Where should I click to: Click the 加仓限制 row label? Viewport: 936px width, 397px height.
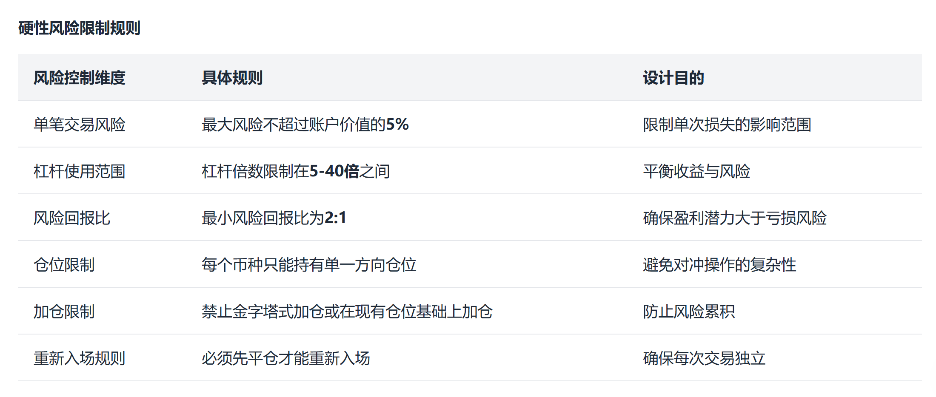64,312
